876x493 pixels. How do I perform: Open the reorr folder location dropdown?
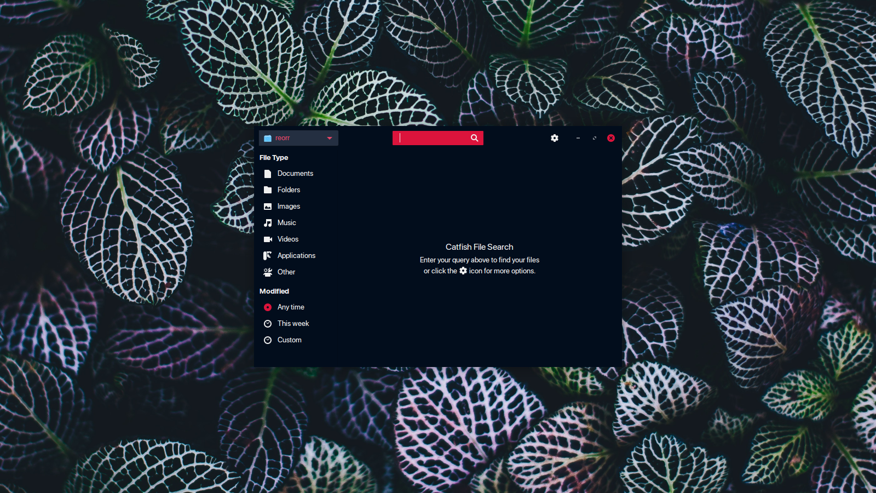tap(298, 138)
